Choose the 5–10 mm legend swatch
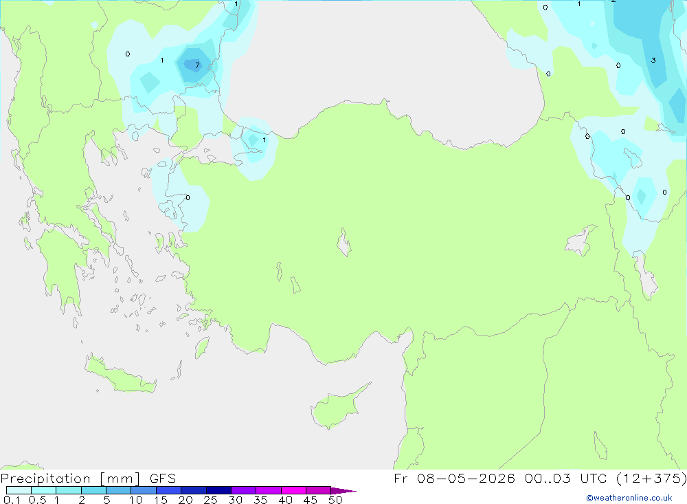This screenshot has height=504, width=687. coord(119,490)
